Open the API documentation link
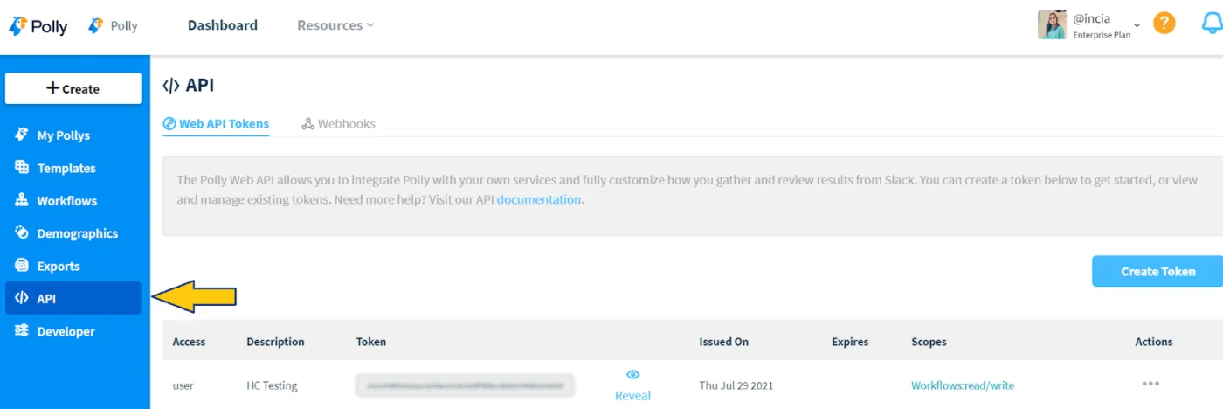 click(538, 199)
